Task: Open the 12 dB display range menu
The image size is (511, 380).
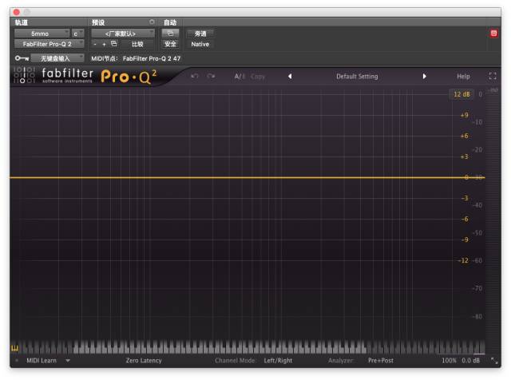Action: [461, 94]
